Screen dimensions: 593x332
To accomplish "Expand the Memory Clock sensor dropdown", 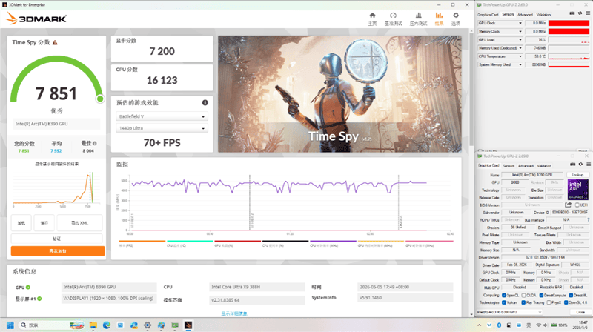I will pyautogui.click(x=520, y=31).
